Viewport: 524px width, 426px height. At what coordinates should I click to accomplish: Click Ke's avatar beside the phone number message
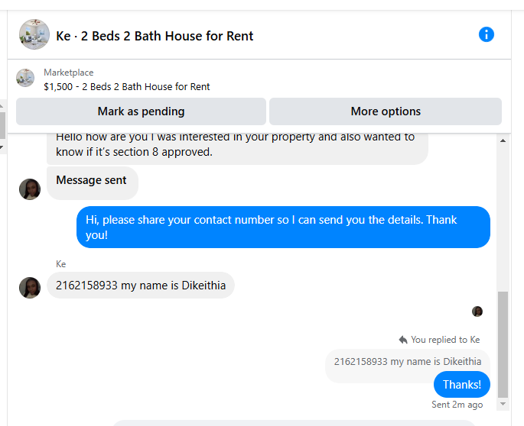click(x=30, y=288)
